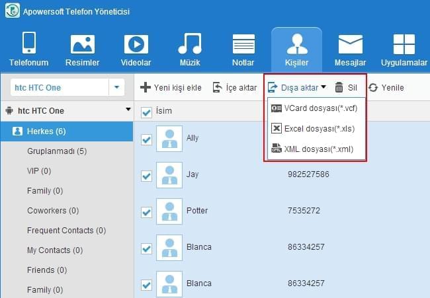Select the Gruplanmadı (5) group
Image resolution: width=430 pixels, height=298 pixels.
[57, 151]
